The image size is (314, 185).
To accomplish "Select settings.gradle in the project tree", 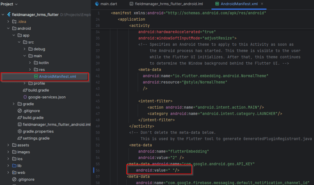I will click(x=36, y=138).
